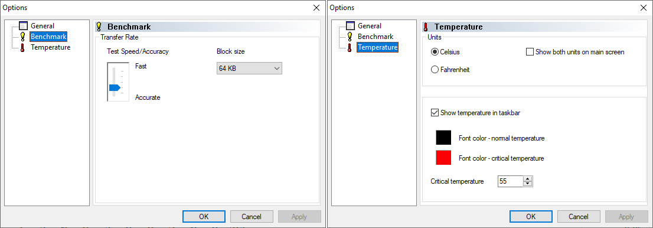
Task: Click the Benchmark lightbulb icon in left tree
Action: tap(23, 37)
